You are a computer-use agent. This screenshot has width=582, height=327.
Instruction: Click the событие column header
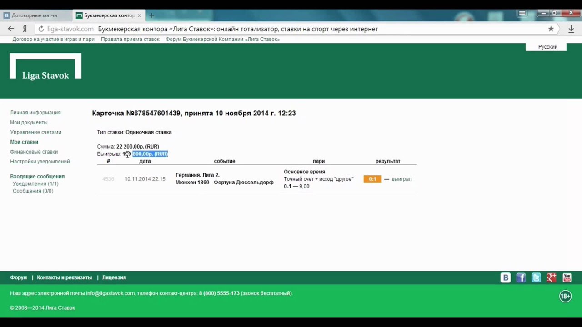[x=225, y=161]
